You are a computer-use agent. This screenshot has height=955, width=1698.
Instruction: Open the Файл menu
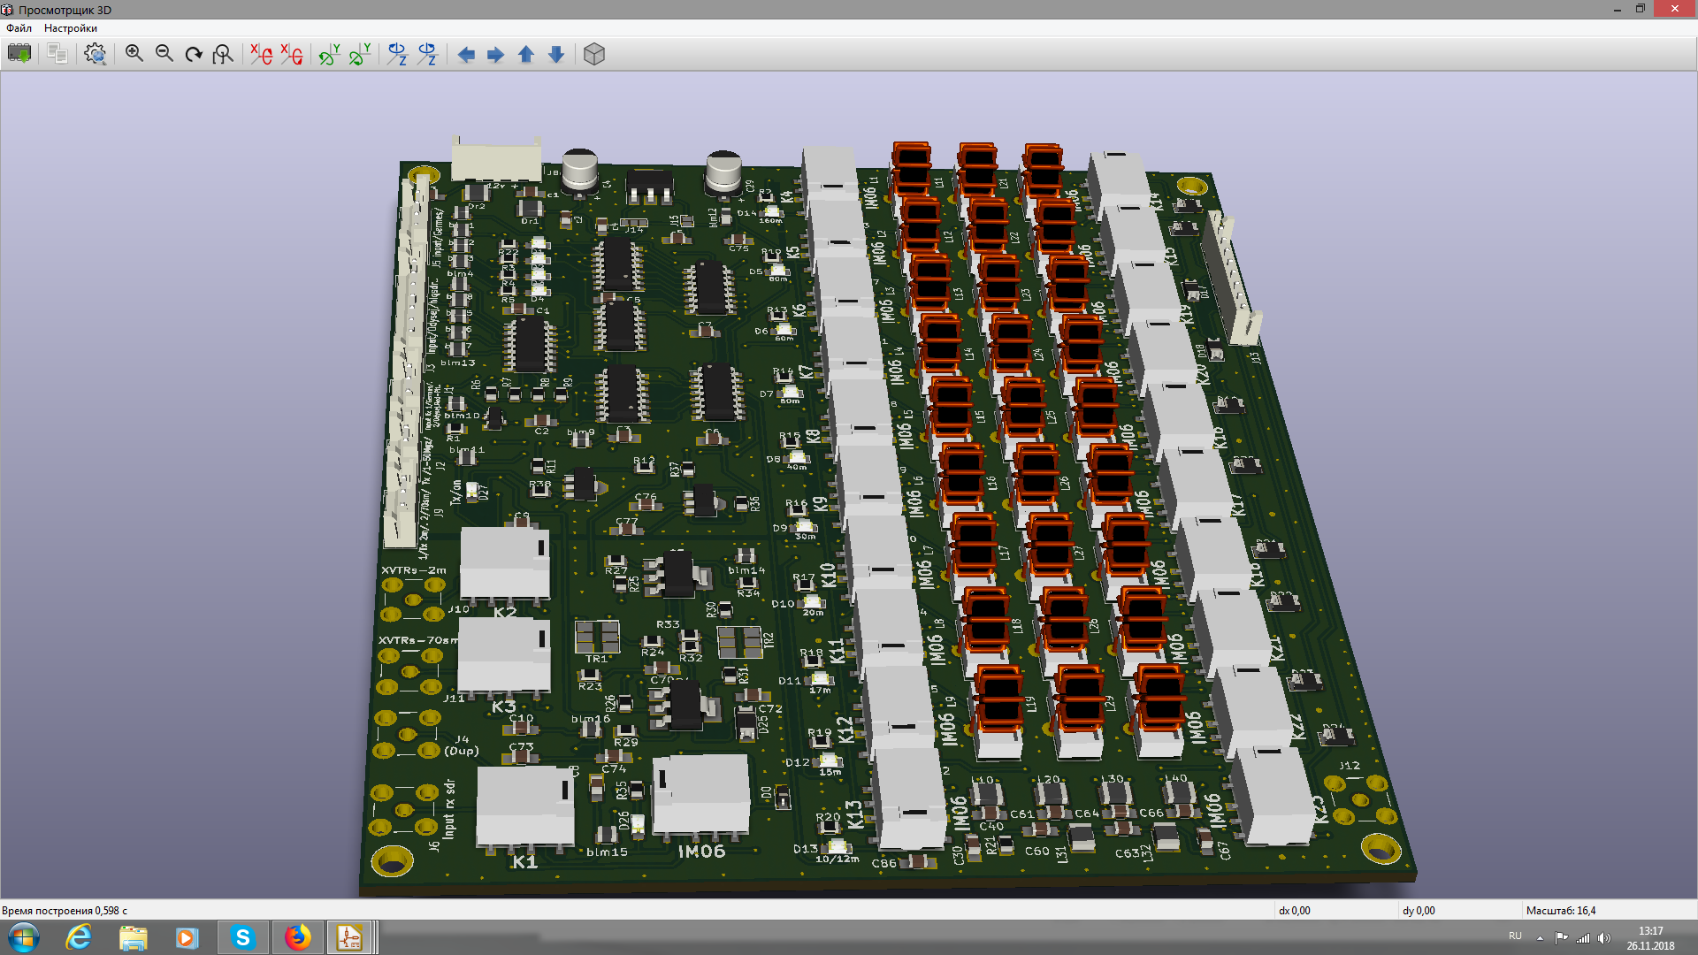click(19, 28)
